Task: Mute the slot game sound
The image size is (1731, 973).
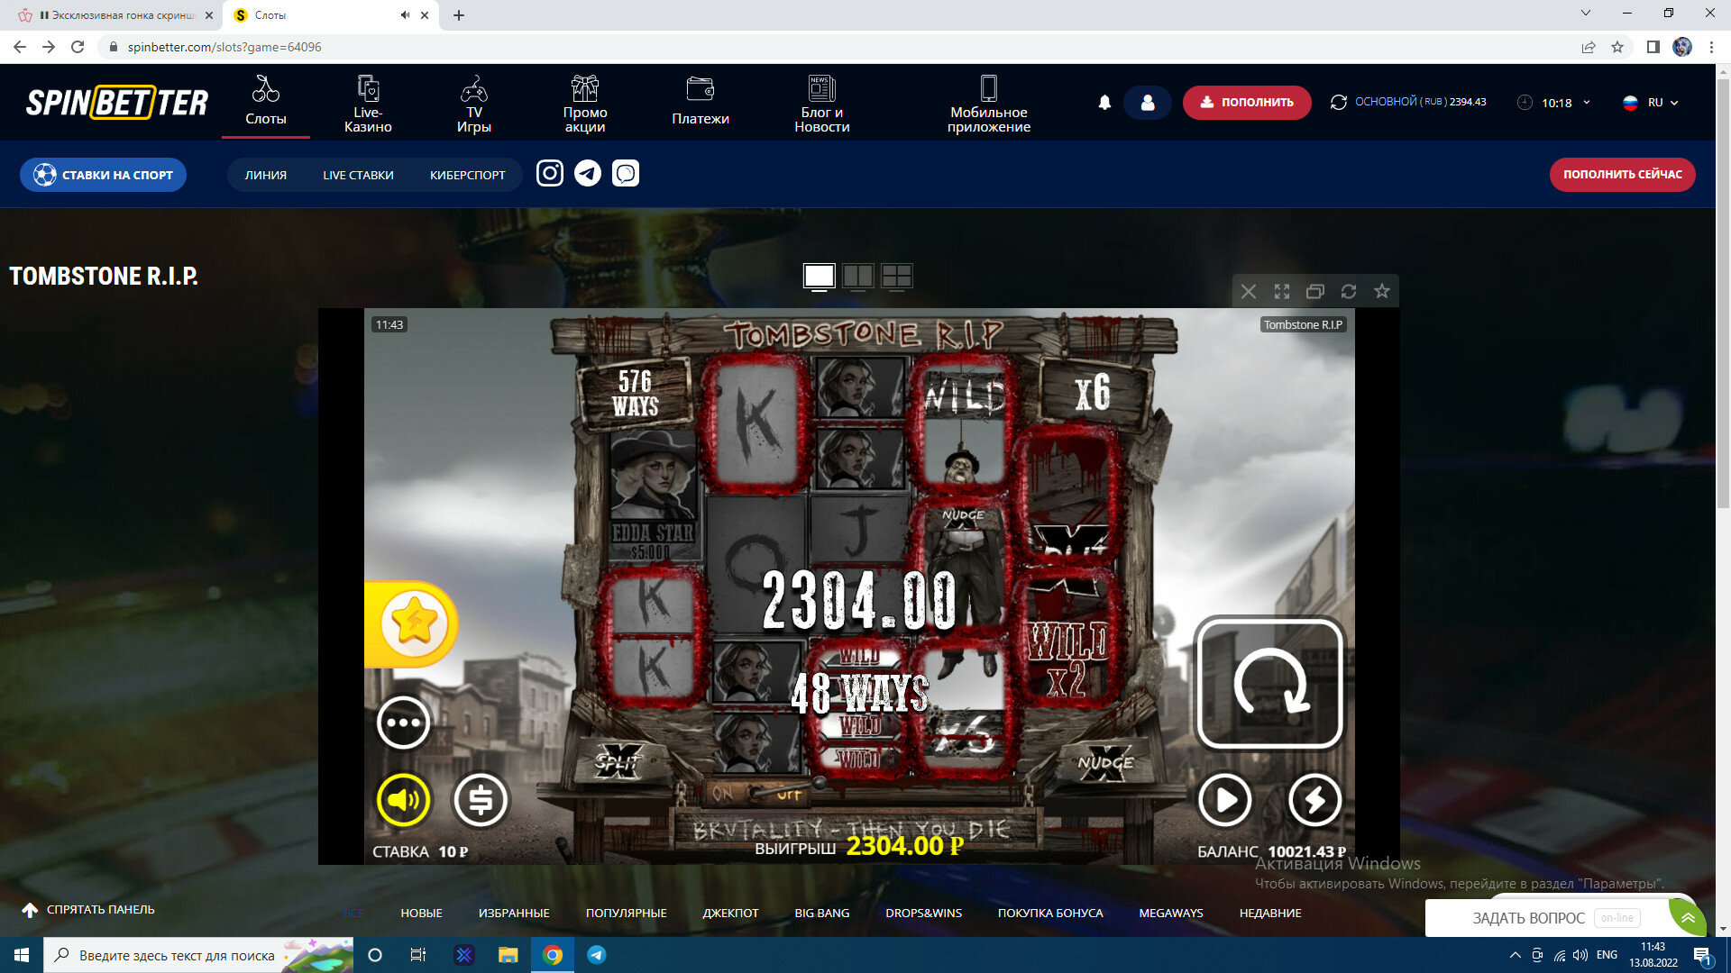Action: 403,799
